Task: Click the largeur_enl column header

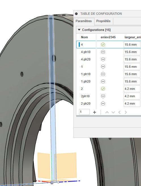Action: click(133, 37)
